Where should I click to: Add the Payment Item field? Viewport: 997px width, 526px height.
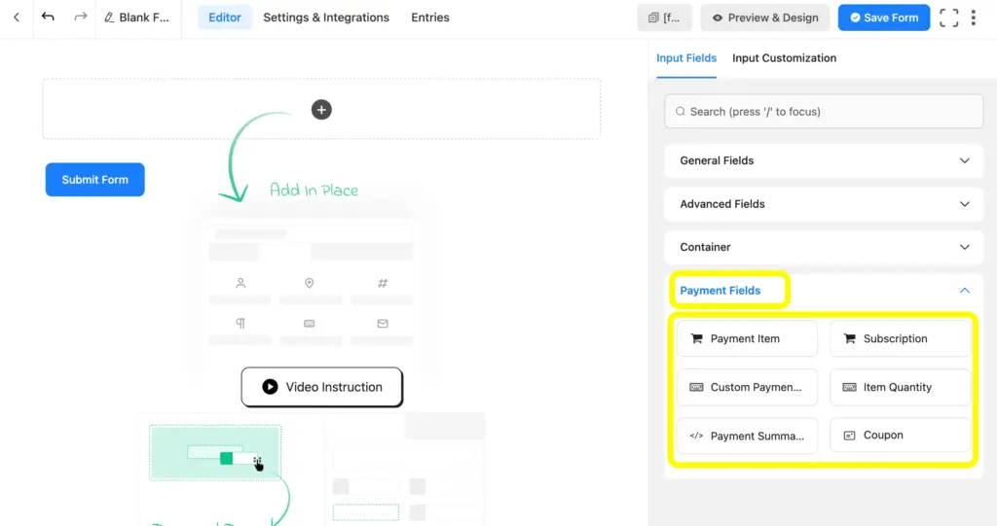tap(747, 338)
